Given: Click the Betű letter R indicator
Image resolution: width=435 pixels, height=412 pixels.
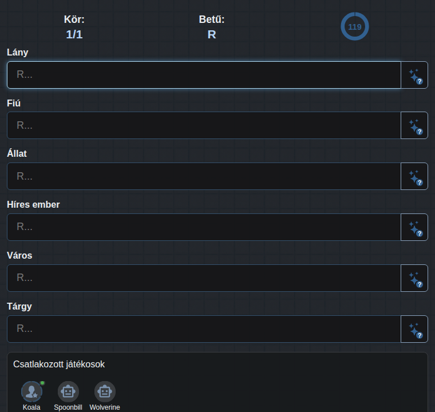Looking at the screenshot, I should [212, 35].
